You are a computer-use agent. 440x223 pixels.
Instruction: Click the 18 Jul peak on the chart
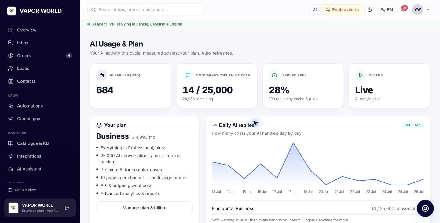coord(293,143)
